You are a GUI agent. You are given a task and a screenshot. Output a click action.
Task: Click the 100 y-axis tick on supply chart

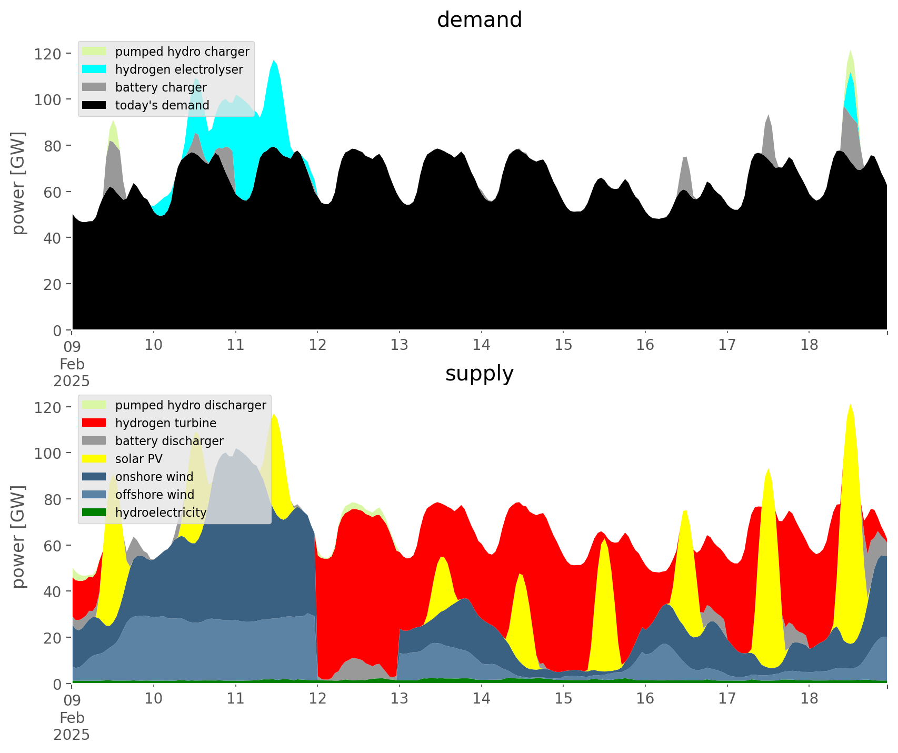(x=48, y=453)
